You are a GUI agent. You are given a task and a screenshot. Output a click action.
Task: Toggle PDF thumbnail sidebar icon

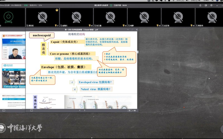32,110
